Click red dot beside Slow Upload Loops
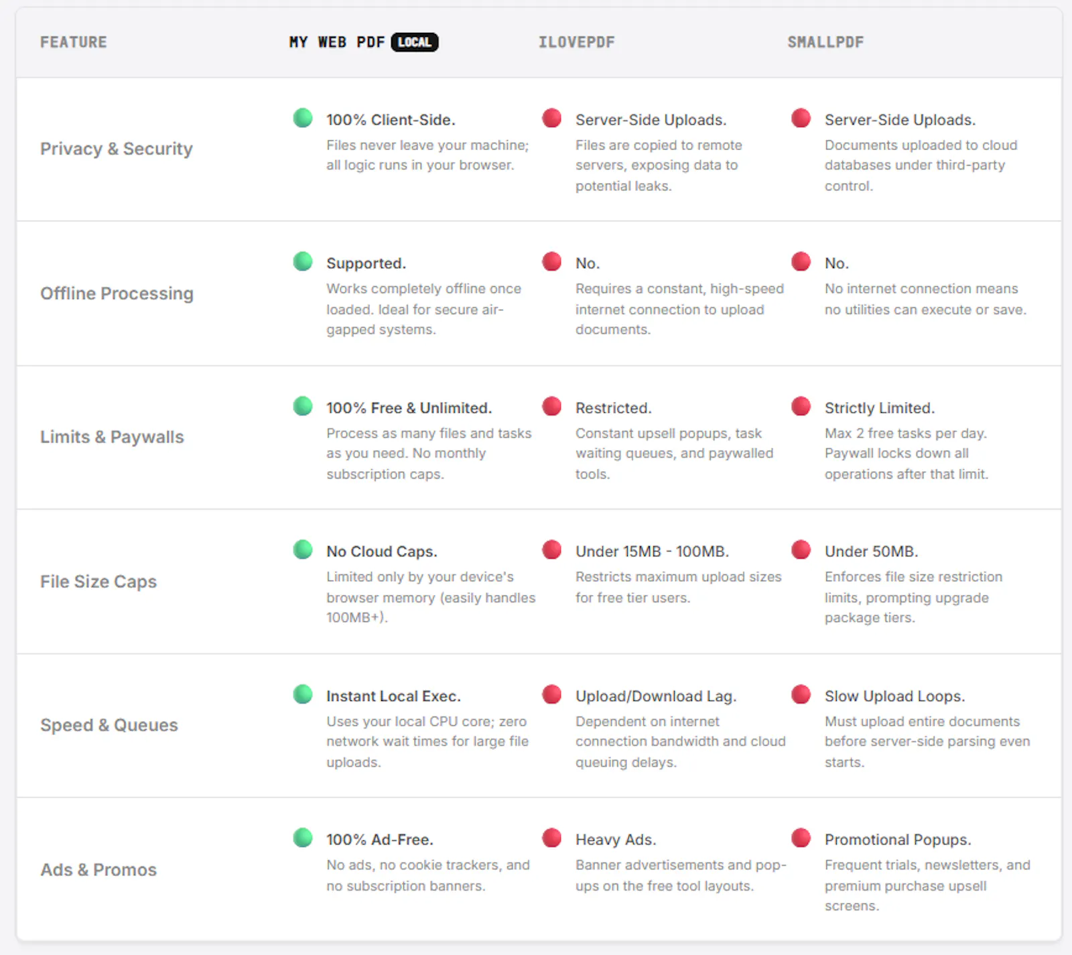 tap(801, 694)
